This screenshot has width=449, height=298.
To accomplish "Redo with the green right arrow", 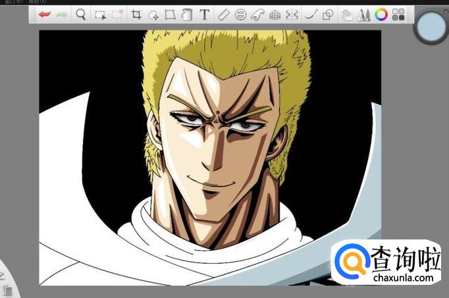I will 62,14.
